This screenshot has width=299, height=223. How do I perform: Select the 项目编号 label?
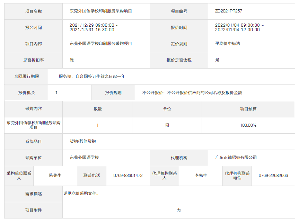click(179, 11)
